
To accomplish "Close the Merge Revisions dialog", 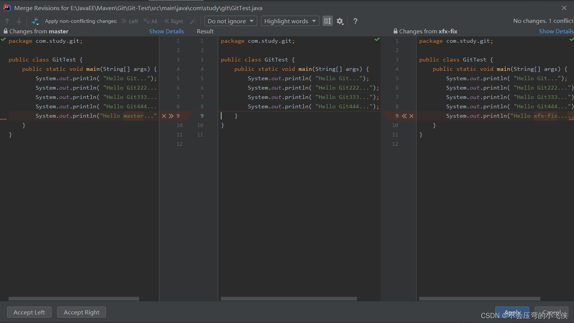I will [x=564, y=8].
